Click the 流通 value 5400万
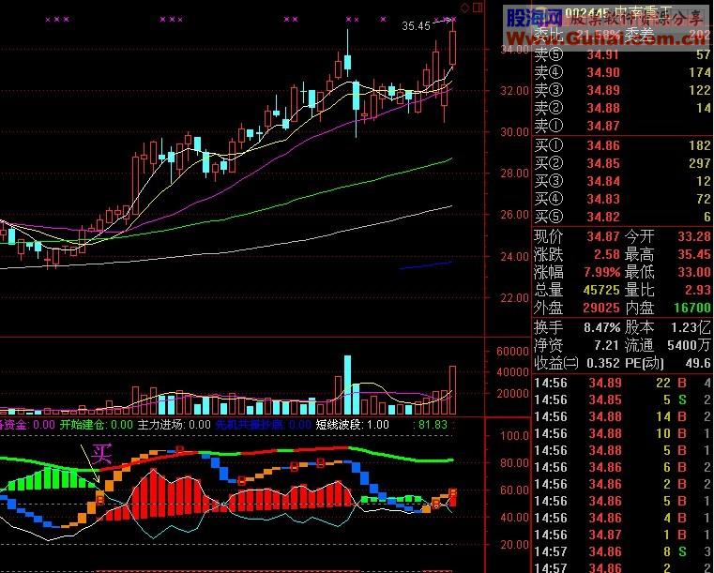This screenshot has width=714, height=573. pyautogui.click(x=689, y=345)
